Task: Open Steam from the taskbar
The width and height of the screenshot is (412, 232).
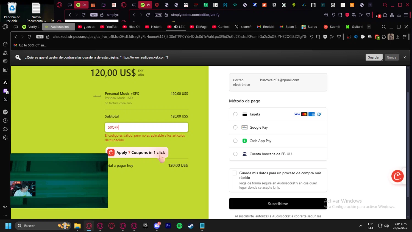Action: pos(191,226)
